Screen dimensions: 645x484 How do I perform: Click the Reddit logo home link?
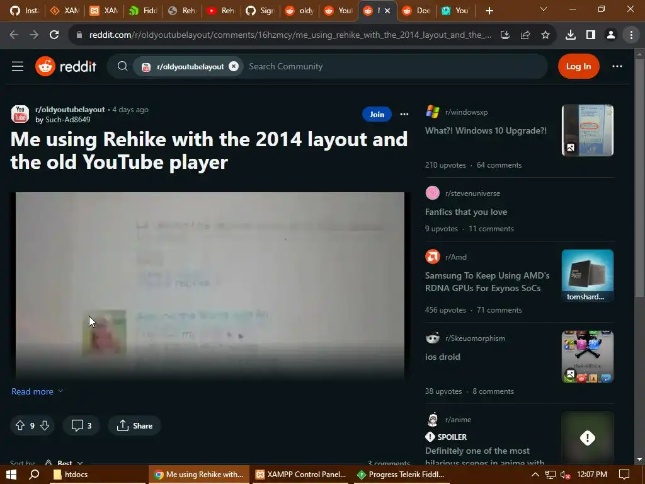coord(66,66)
